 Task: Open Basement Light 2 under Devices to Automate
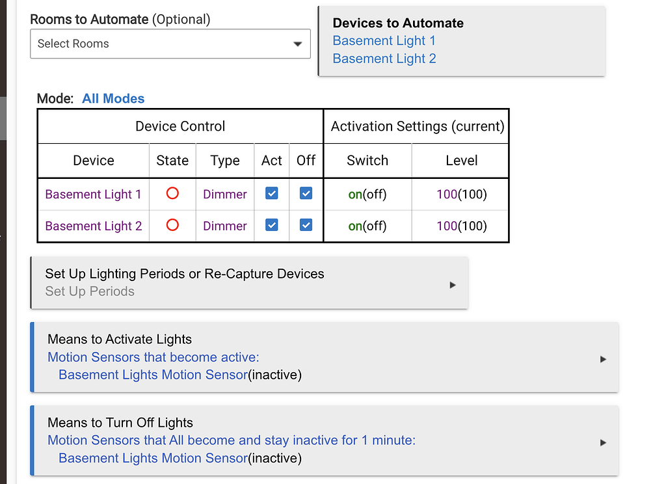(384, 59)
